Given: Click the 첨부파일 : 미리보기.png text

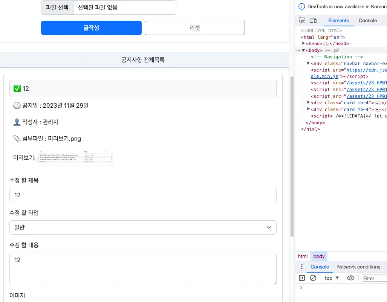Looking at the screenshot, I should pyautogui.click(x=52, y=139).
